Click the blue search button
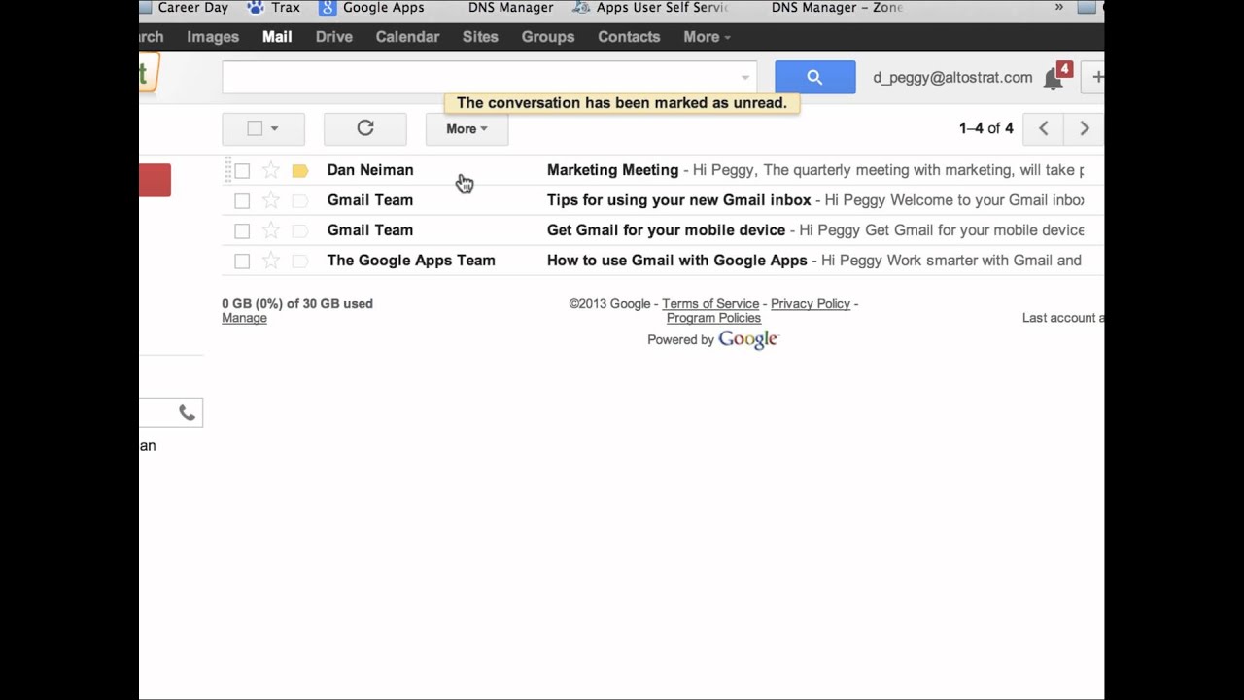This screenshot has width=1244, height=700. pyautogui.click(x=814, y=78)
